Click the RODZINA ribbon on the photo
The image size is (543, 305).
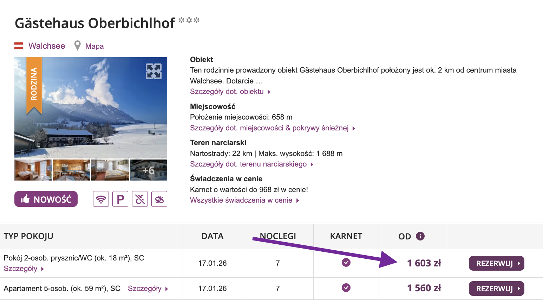[x=34, y=84]
